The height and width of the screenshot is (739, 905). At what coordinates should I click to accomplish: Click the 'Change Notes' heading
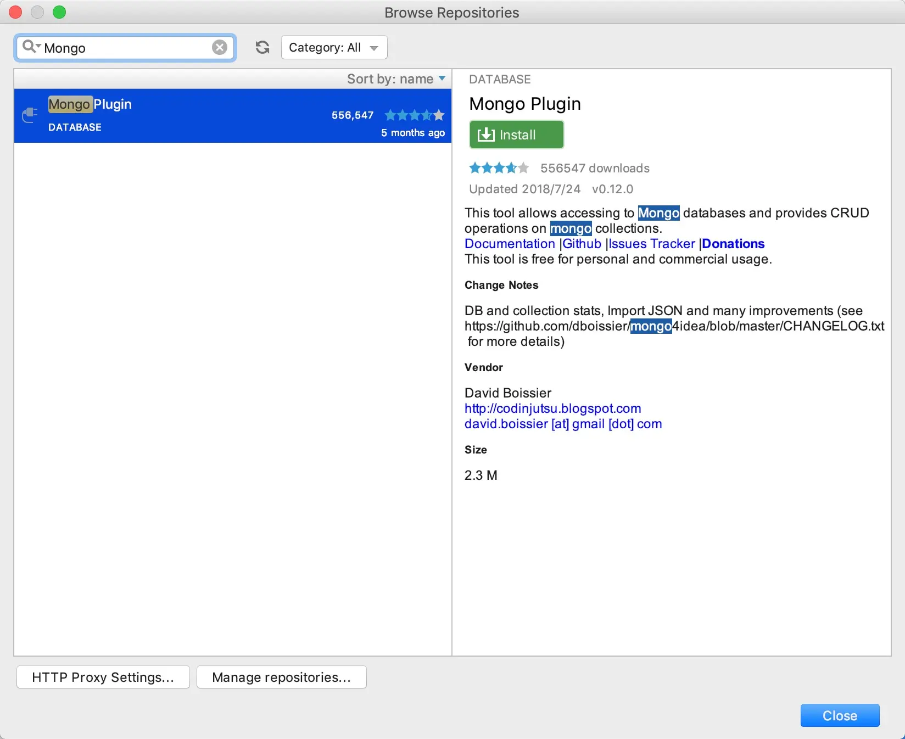point(501,285)
